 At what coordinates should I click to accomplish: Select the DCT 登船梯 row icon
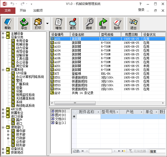point(52,73)
